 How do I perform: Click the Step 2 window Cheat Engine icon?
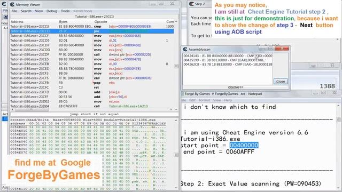(191, 4)
